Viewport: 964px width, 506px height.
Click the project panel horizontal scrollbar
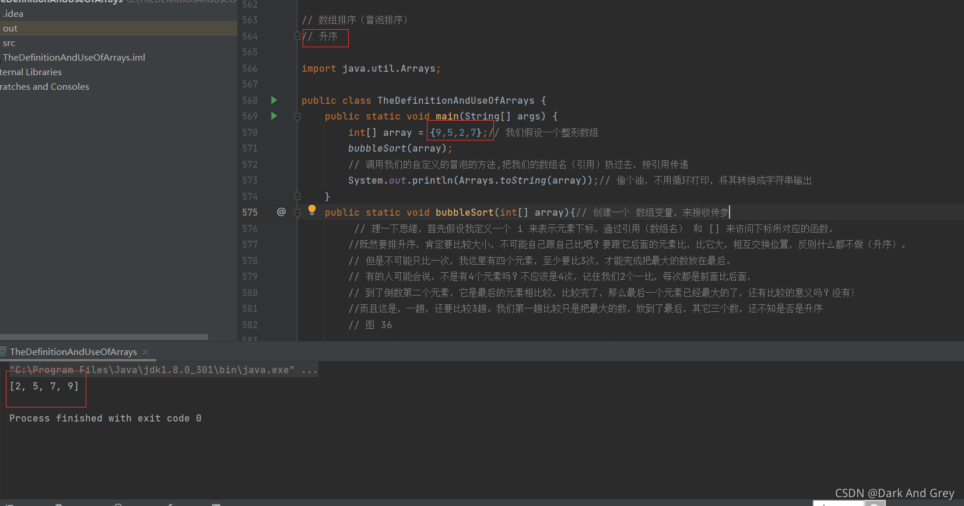104,337
